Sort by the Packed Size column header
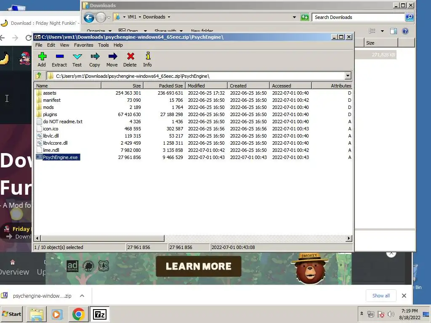This screenshot has height=323, width=431. (164, 86)
